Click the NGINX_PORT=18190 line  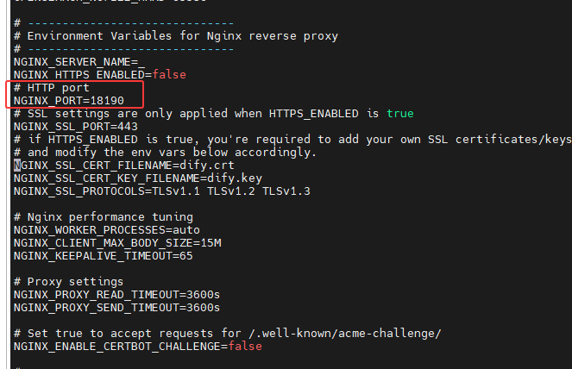pyautogui.click(x=69, y=101)
